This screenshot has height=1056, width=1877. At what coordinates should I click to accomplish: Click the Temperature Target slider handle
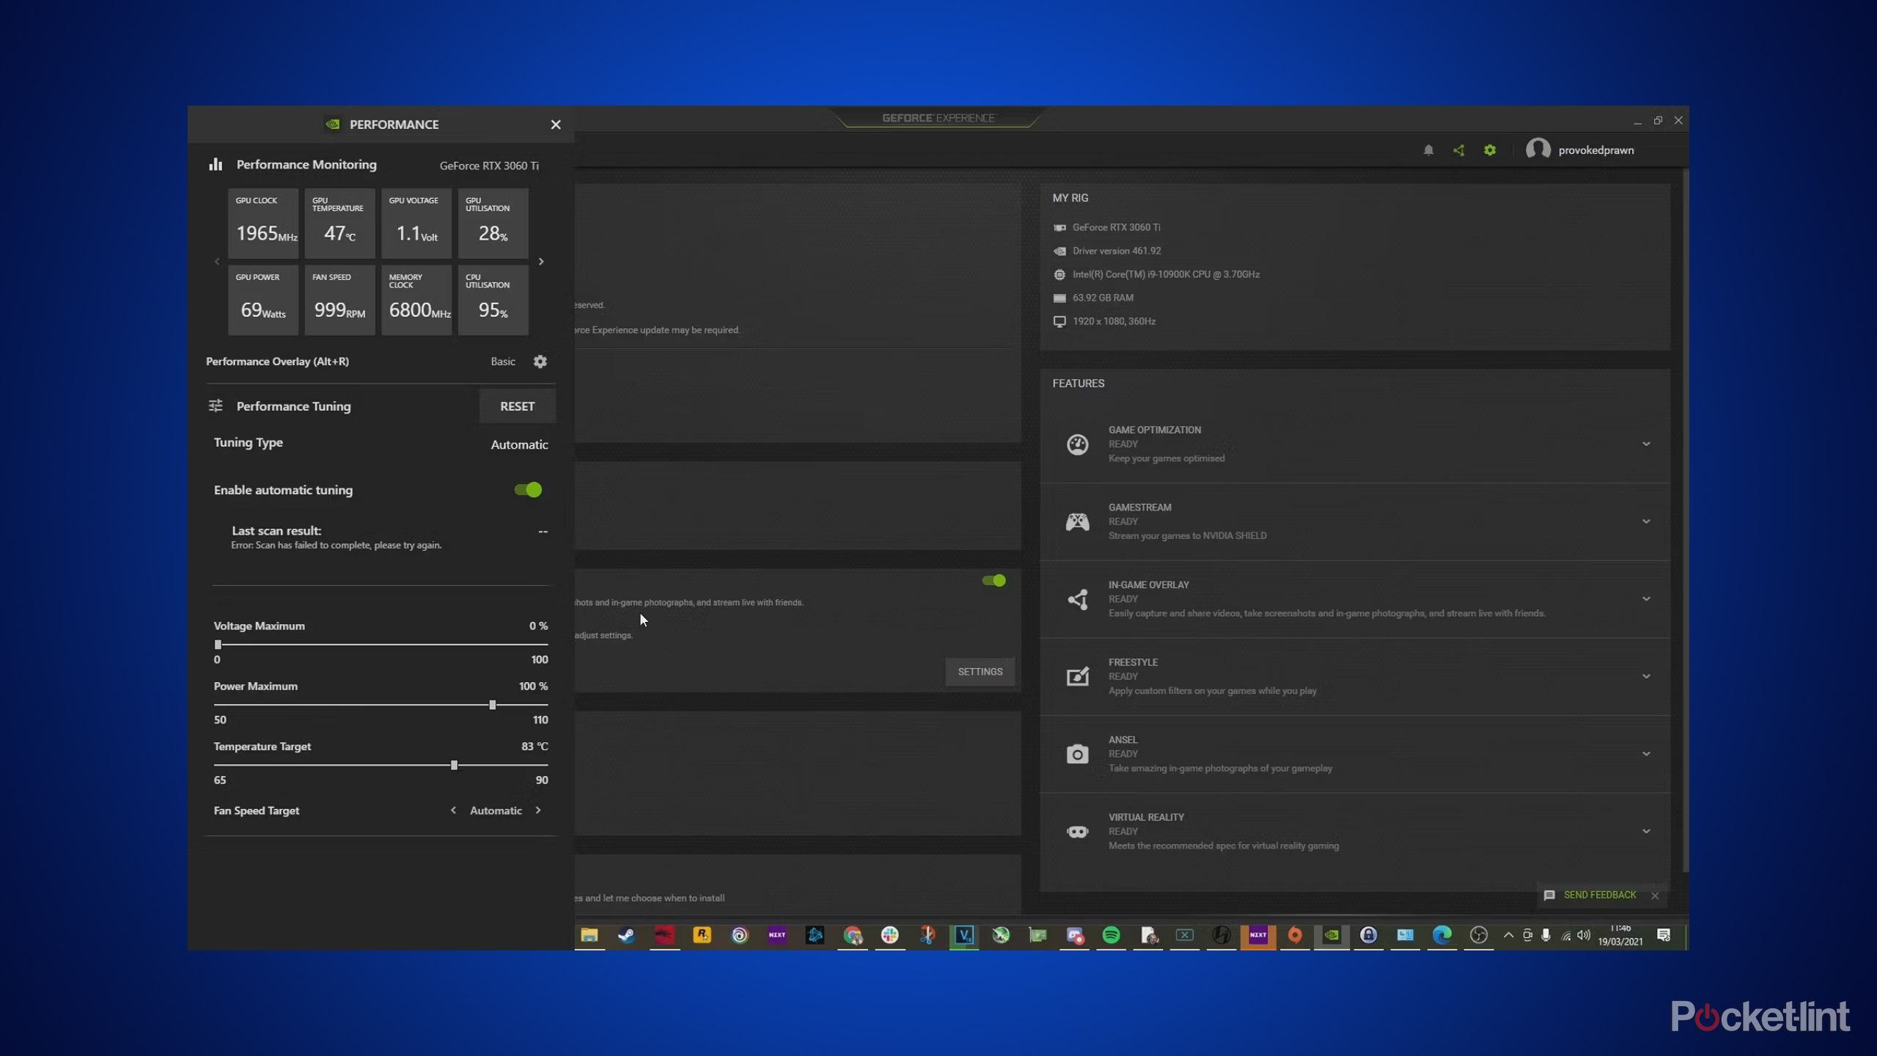[455, 764]
